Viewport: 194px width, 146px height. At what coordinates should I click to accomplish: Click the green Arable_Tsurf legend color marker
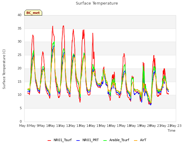click(x=105, y=141)
